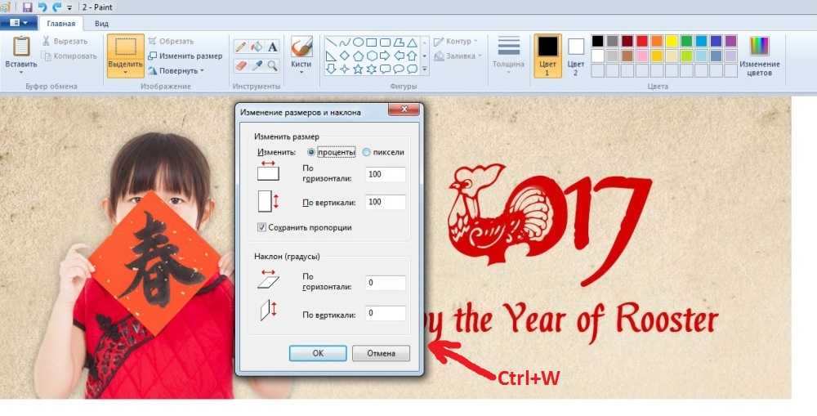This screenshot has width=817, height=416.
Task: Open the Контур dropdown
Action: tap(458, 41)
